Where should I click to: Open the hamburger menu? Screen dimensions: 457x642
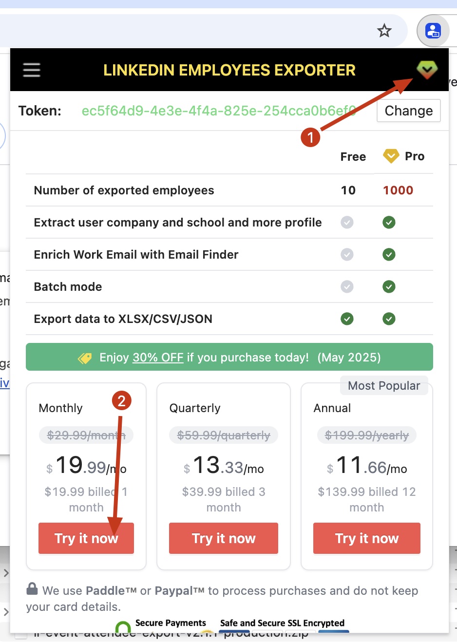coord(31,70)
